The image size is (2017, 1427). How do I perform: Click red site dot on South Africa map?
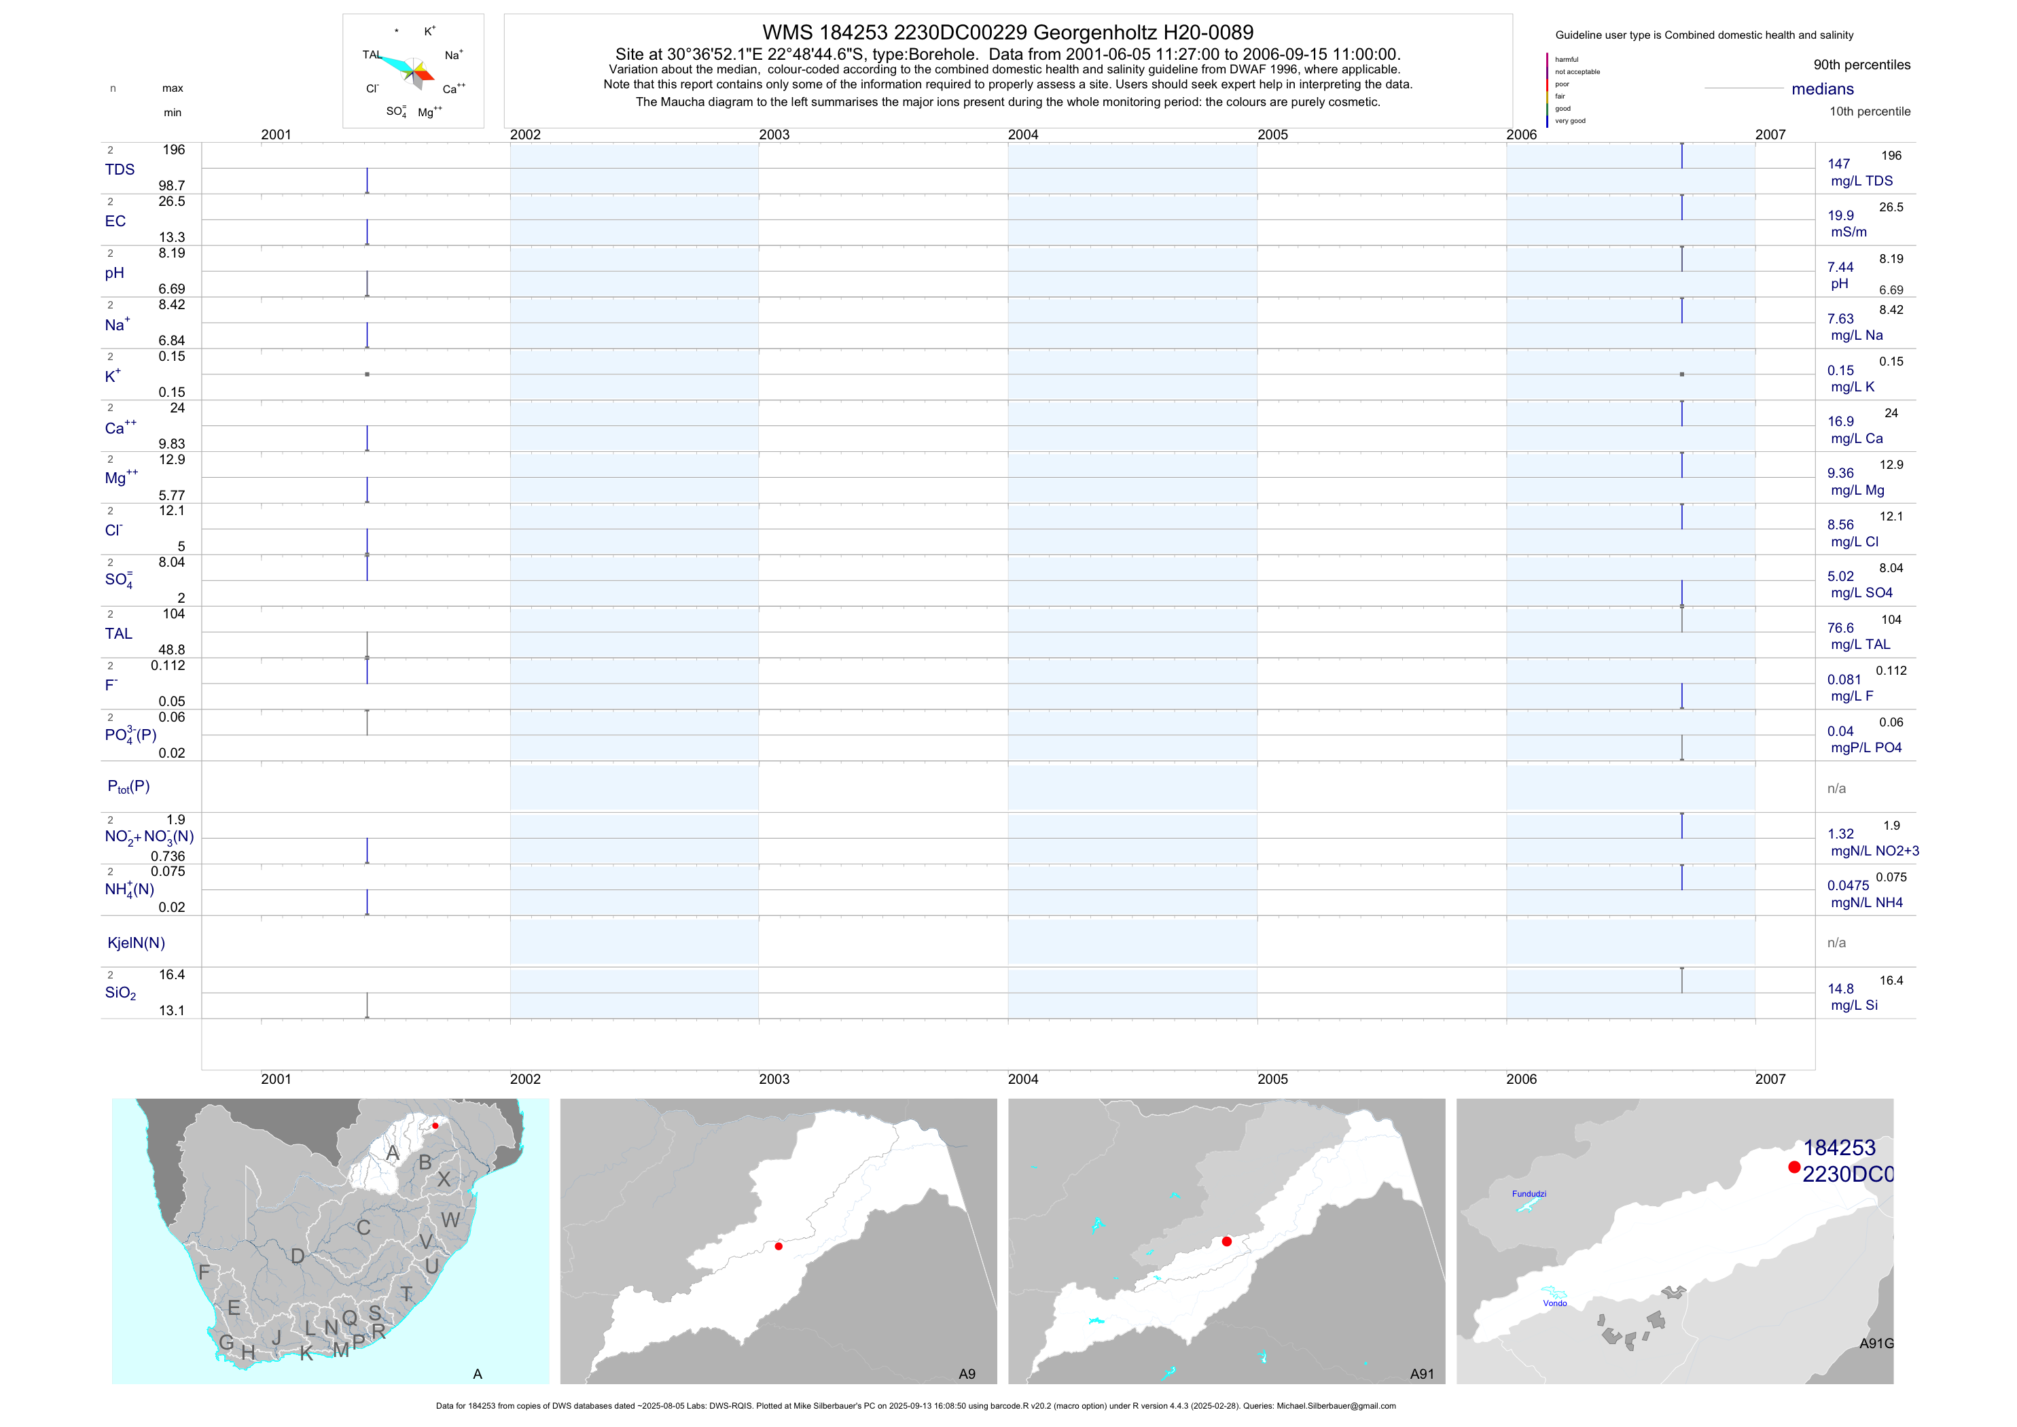point(435,1125)
